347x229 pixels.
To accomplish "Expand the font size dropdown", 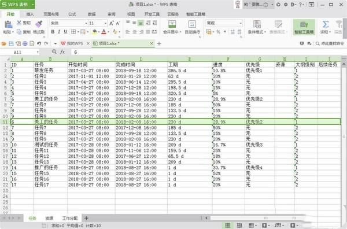I will 106,23.
